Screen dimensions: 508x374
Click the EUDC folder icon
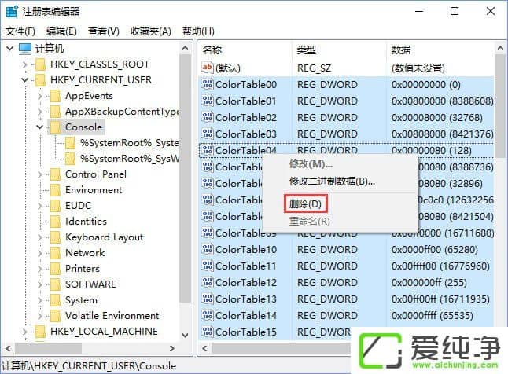(55, 206)
